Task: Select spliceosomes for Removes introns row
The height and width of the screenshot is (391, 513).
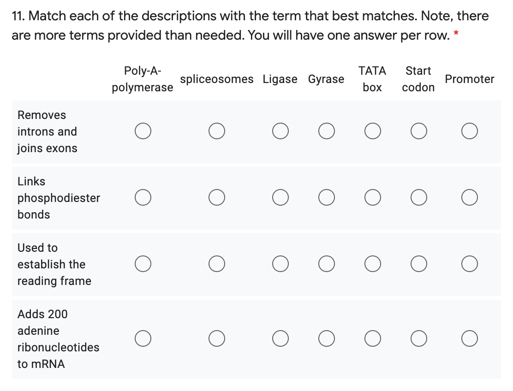Action: (x=216, y=131)
